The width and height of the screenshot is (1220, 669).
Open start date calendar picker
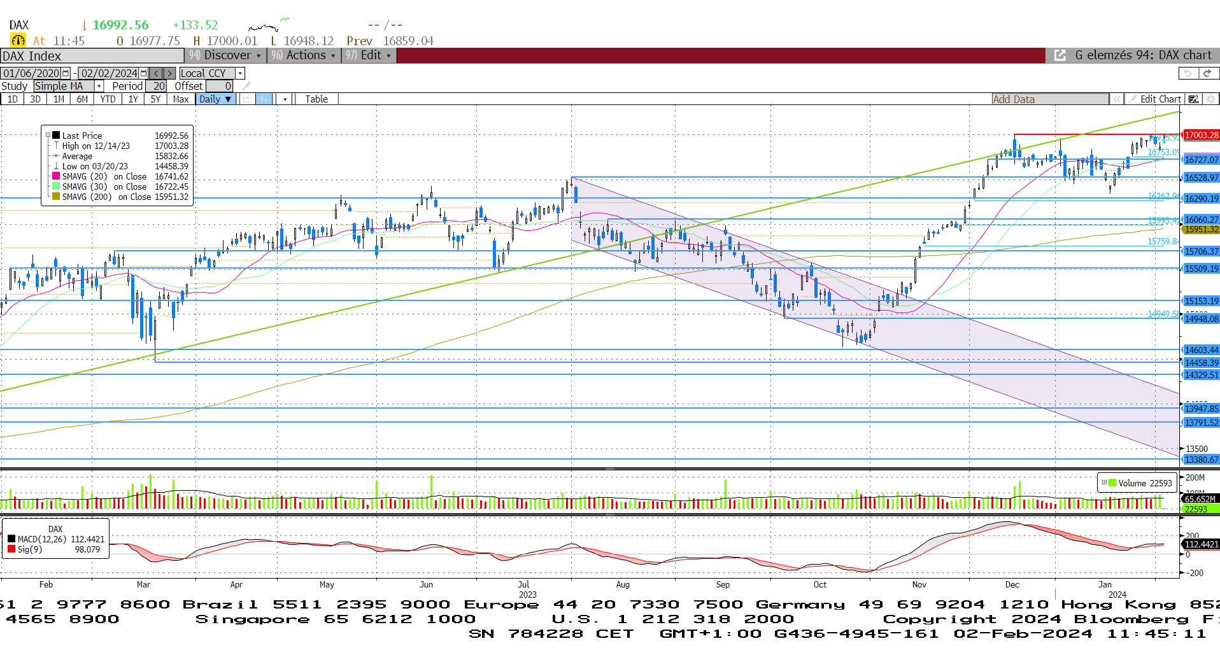click(x=65, y=73)
